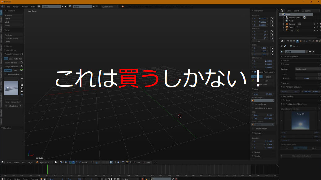Open the Object Mode dropdown
The image size is (321, 180).
[x=44, y=162]
